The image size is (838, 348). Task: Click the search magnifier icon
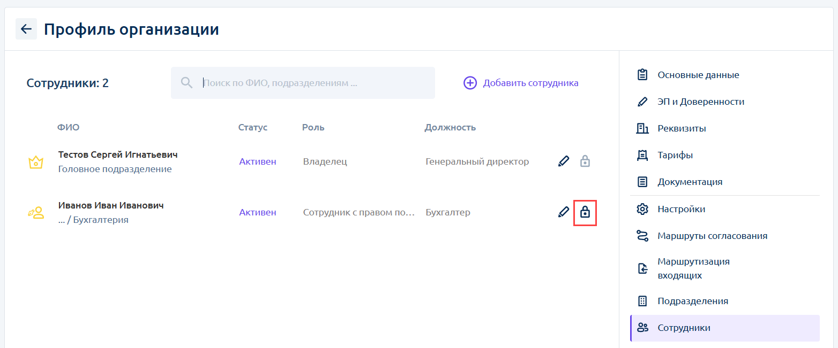(x=186, y=83)
